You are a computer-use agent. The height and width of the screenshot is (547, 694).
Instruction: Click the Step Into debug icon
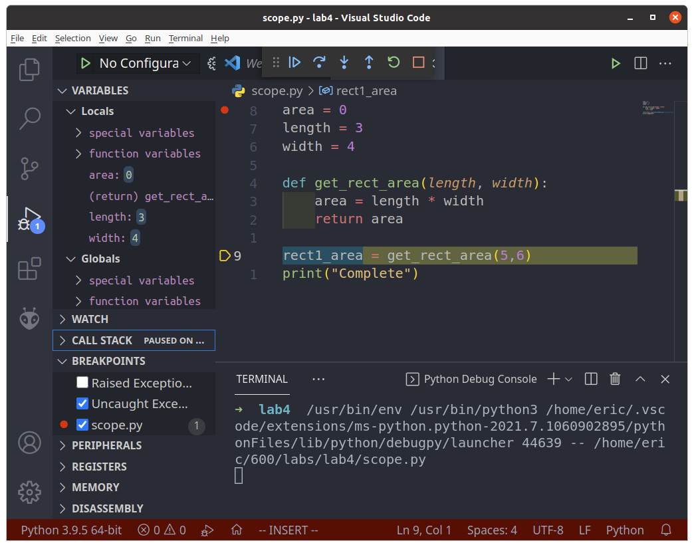pos(344,62)
